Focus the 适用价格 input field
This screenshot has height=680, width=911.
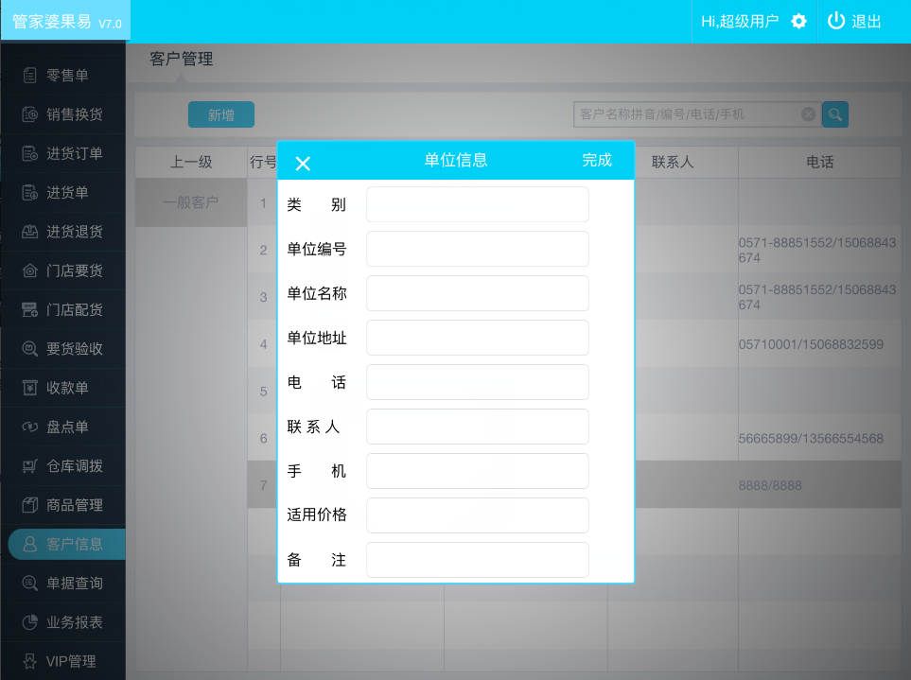(x=478, y=515)
